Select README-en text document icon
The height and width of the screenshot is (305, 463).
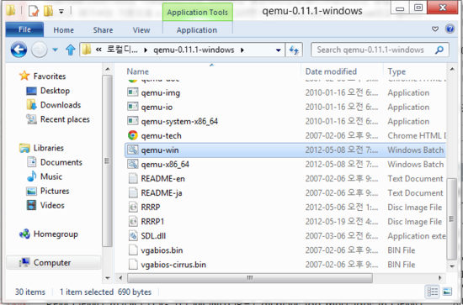pyautogui.click(x=133, y=178)
